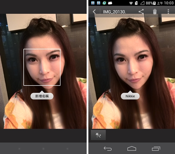Open the share icon menu

[141, 12]
